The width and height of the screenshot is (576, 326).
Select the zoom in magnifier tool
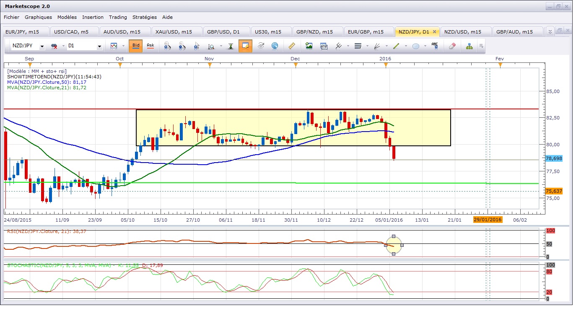[x=167, y=46]
